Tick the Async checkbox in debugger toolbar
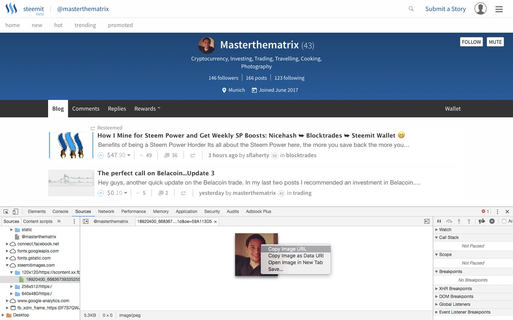 504,221
